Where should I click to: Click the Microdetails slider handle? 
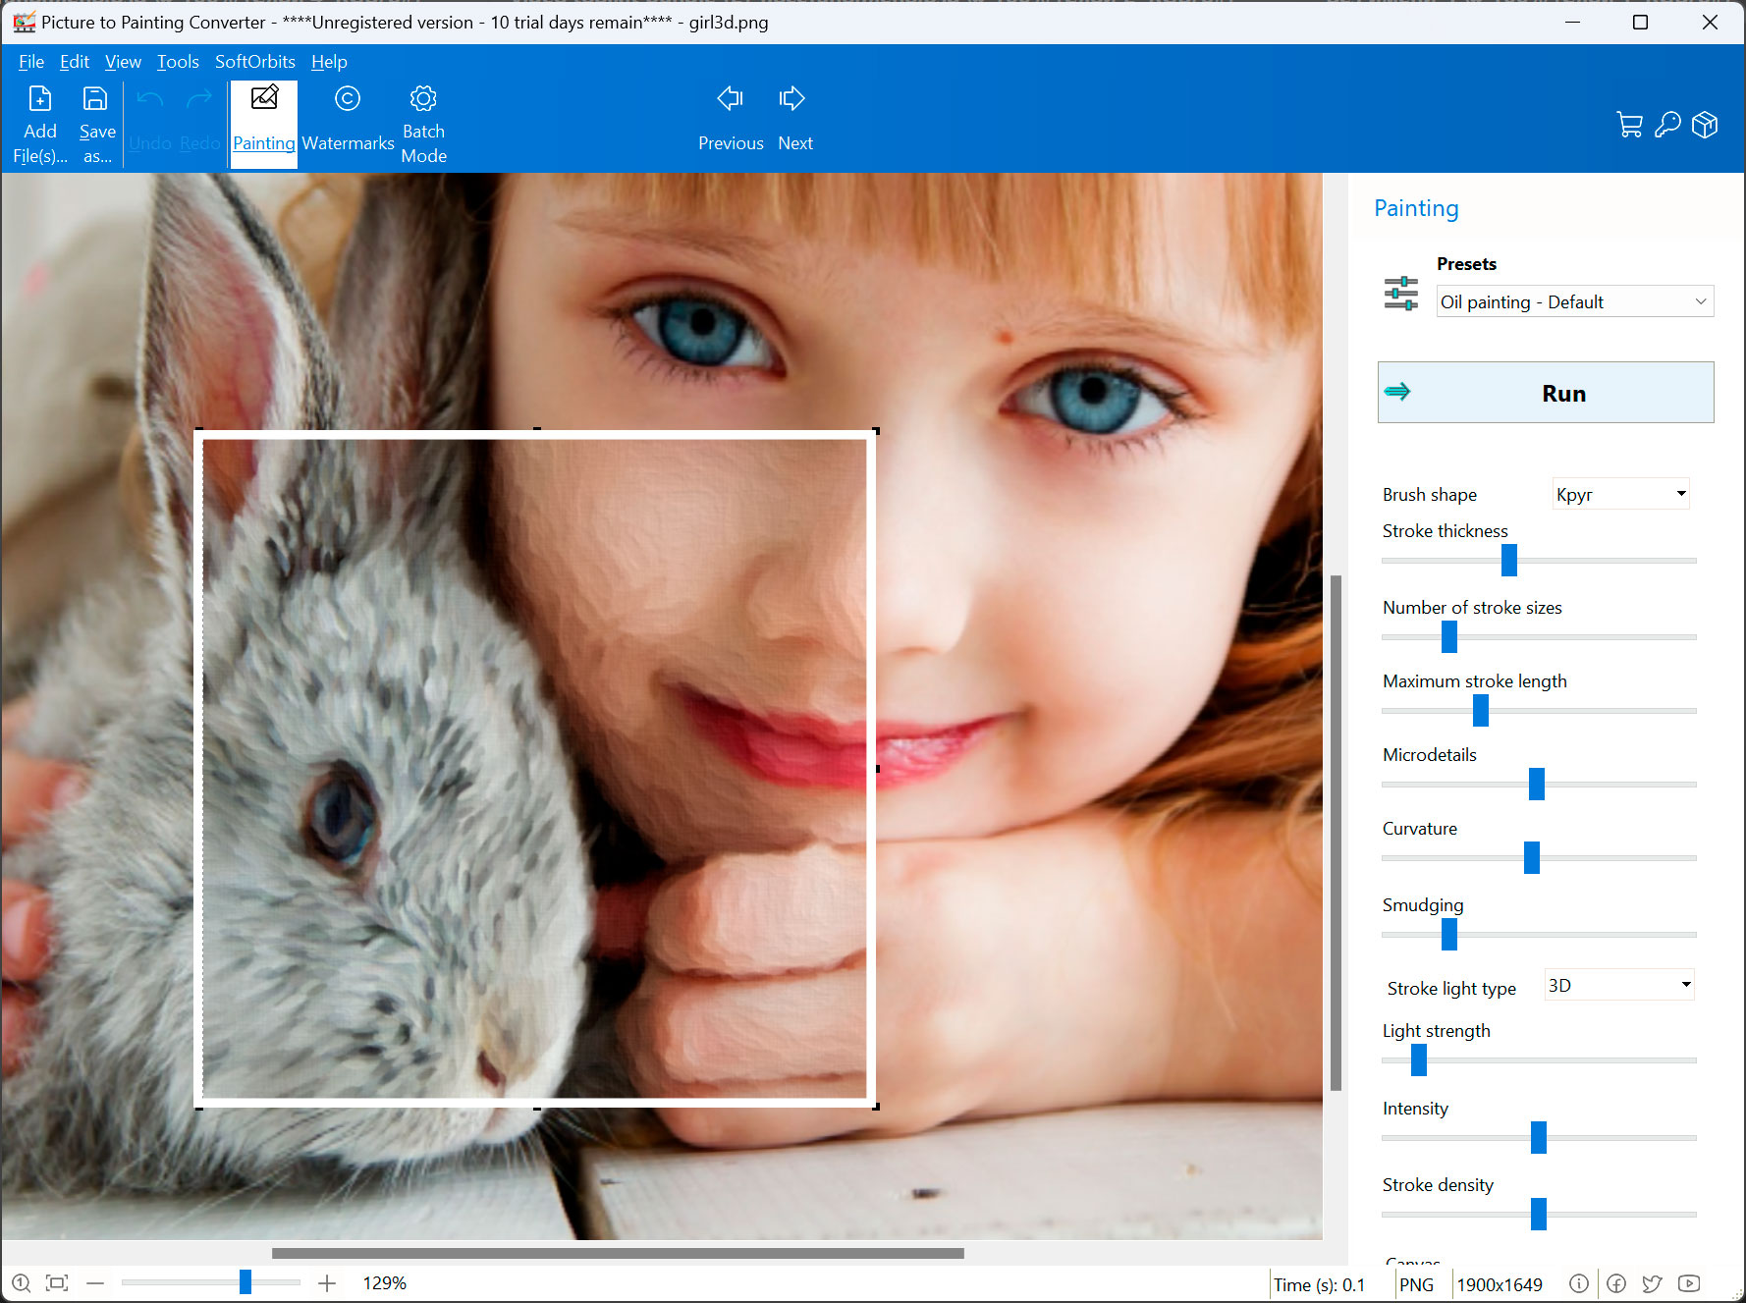coord(1537,784)
